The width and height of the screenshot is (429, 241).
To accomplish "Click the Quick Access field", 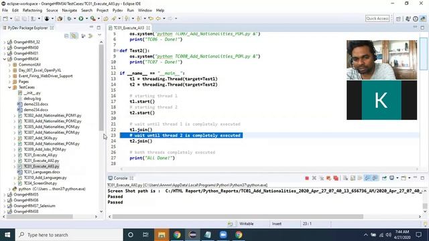I will pos(377,18).
